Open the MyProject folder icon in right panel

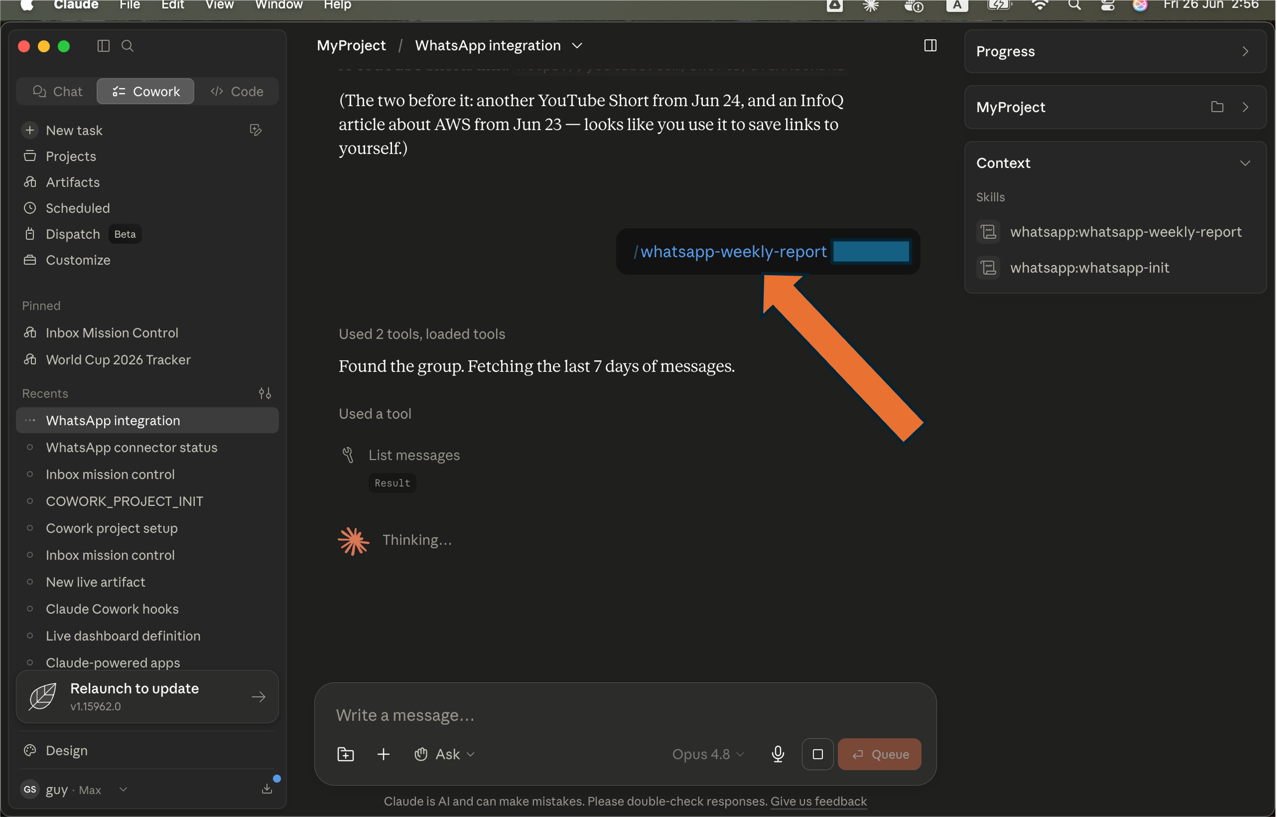tap(1217, 107)
